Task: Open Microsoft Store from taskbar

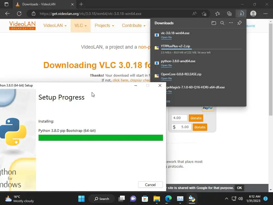Action: click(x=145, y=199)
